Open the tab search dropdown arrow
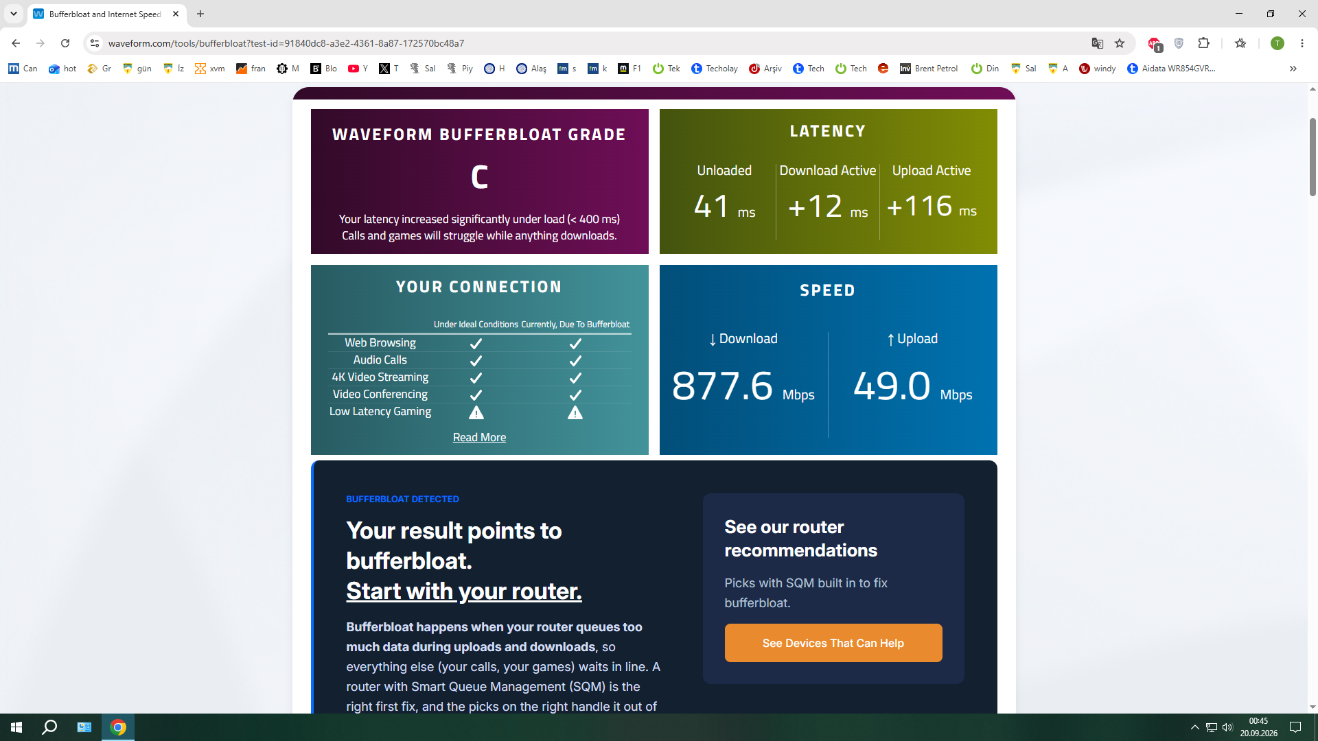The width and height of the screenshot is (1318, 741). (14, 14)
